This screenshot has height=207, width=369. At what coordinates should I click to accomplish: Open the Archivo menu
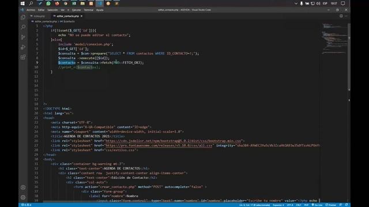(x=31, y=10)
